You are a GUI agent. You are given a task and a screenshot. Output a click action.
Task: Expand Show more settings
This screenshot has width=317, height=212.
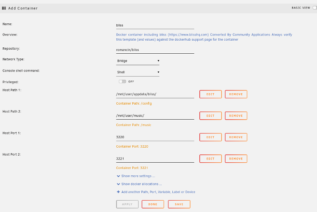(138, 176)
